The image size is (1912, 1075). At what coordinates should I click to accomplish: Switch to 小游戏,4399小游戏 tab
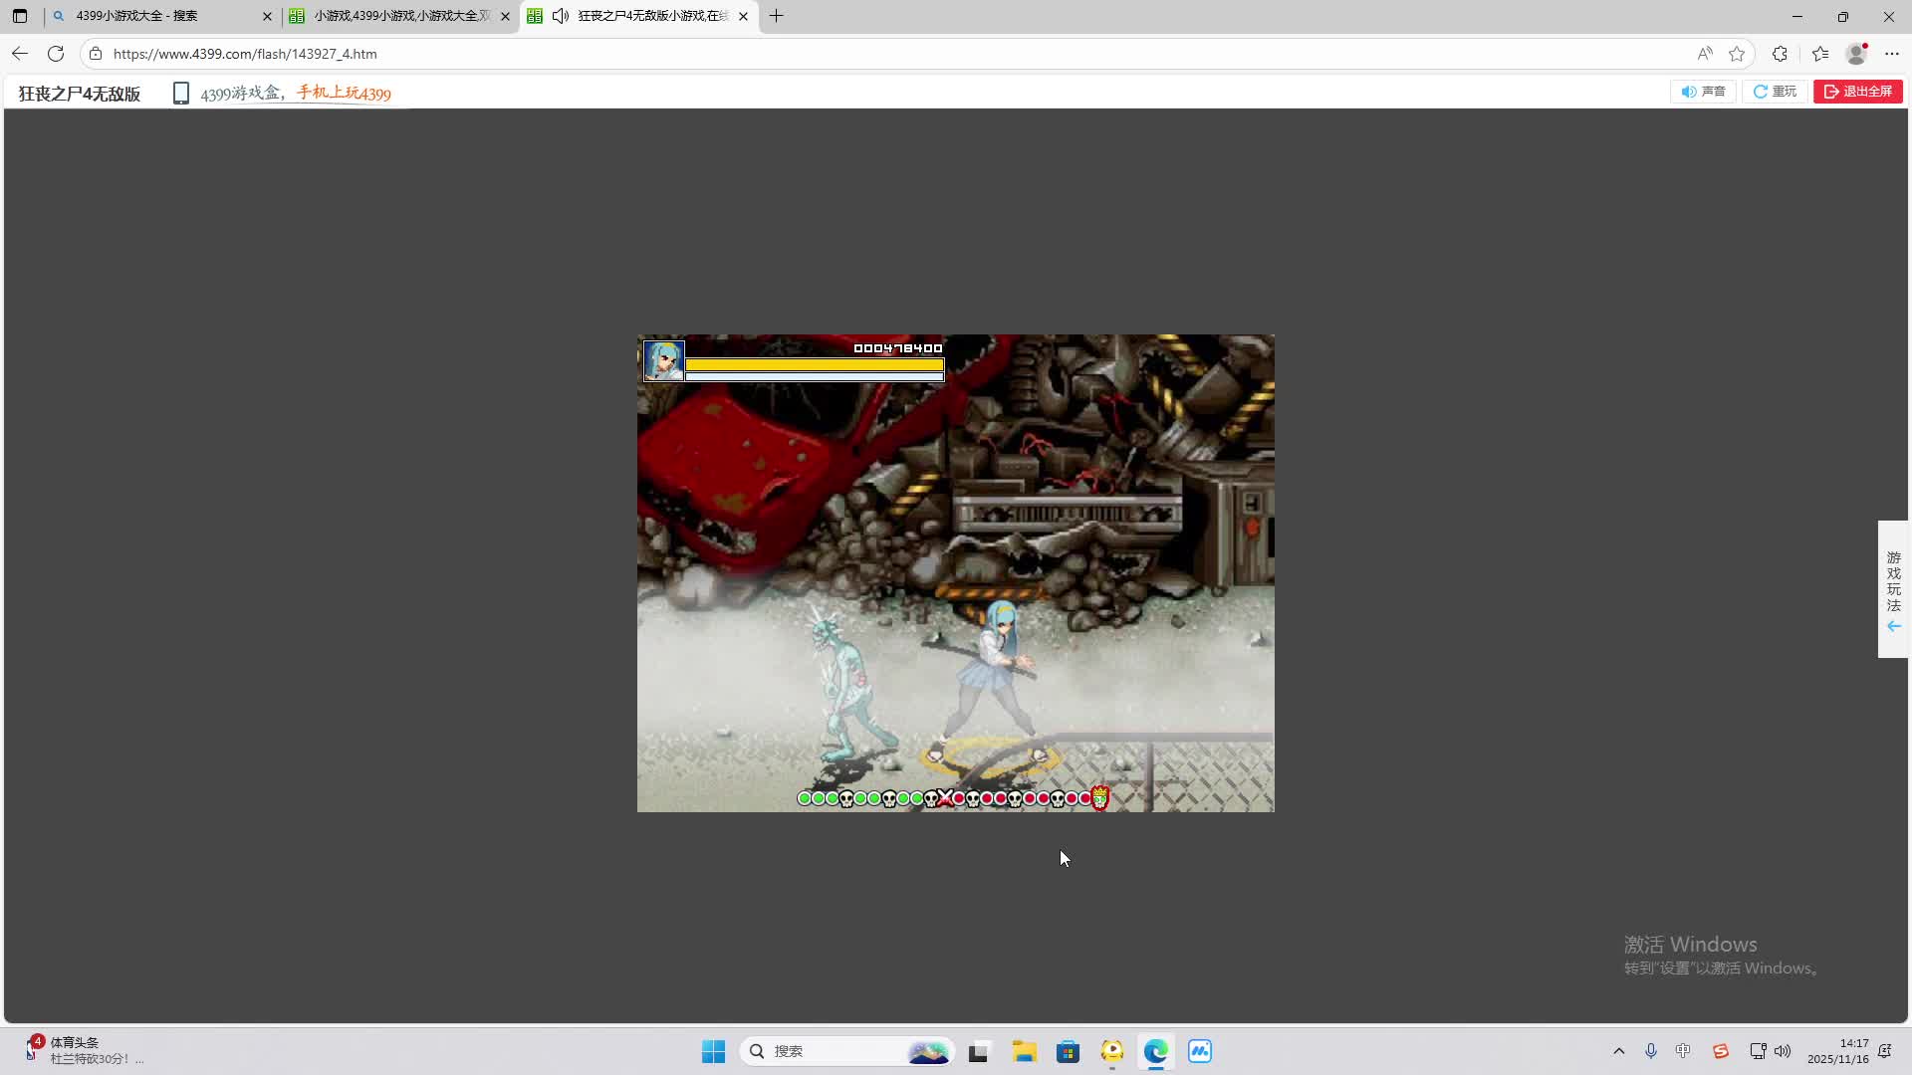coord(398,16)
